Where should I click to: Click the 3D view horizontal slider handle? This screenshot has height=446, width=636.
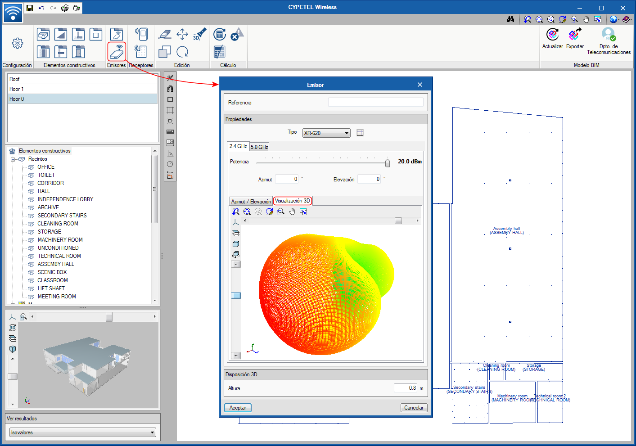tap(398, 221)
